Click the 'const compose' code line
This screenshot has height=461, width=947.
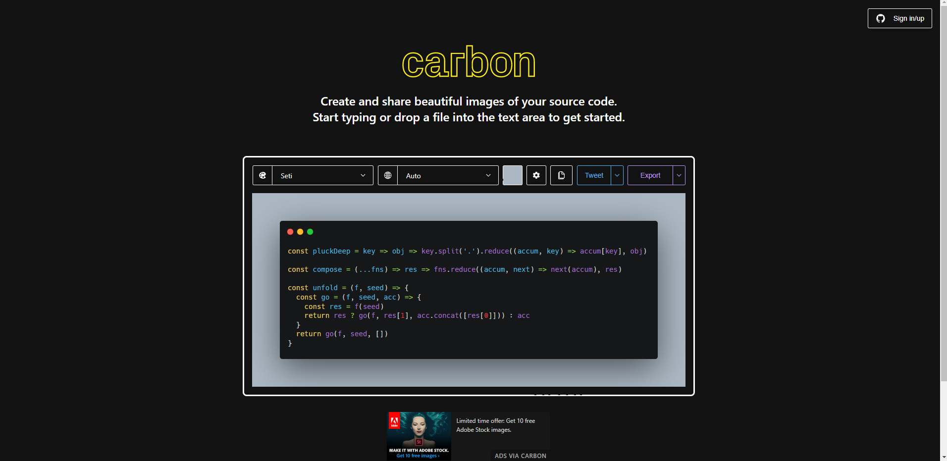[455, 269]
